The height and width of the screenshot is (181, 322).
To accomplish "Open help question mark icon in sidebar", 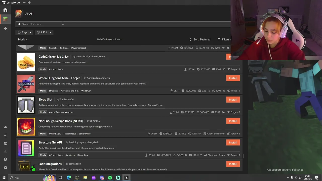I will (5, 159).
